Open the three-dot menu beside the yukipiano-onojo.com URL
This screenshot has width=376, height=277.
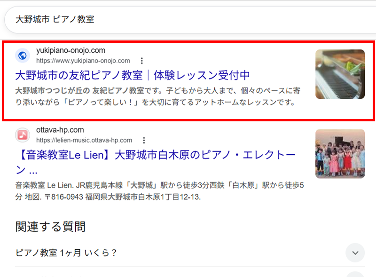click(x=142, y=61)
